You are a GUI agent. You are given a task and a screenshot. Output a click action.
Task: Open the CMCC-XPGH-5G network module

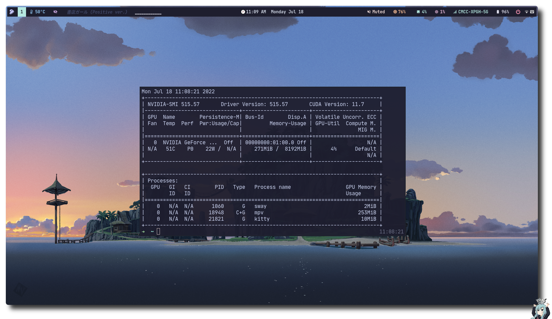click(471, 12)
